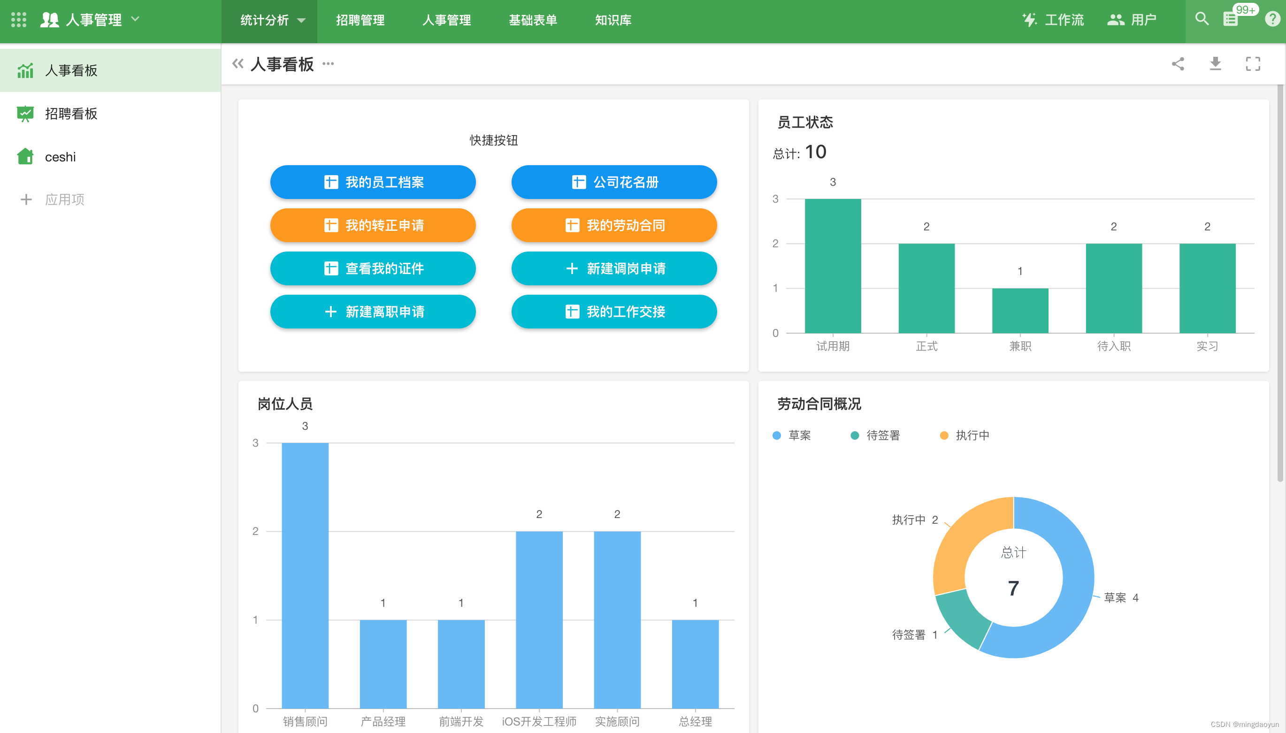This screenshot has height=733, width=1286.
Task: Open the app grid launcher icon
Action: pyautogui.click(x=19, y=20)
